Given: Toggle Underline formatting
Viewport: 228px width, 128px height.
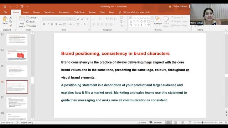Looking at the screenshot, I should (52, 25).
